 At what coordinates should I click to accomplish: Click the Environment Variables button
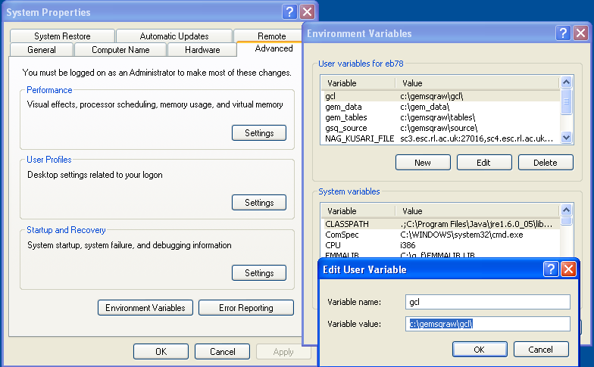145,308
